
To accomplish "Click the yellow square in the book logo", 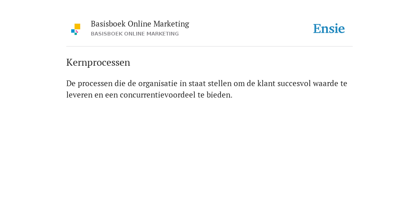I will click(x=77, y=27).
